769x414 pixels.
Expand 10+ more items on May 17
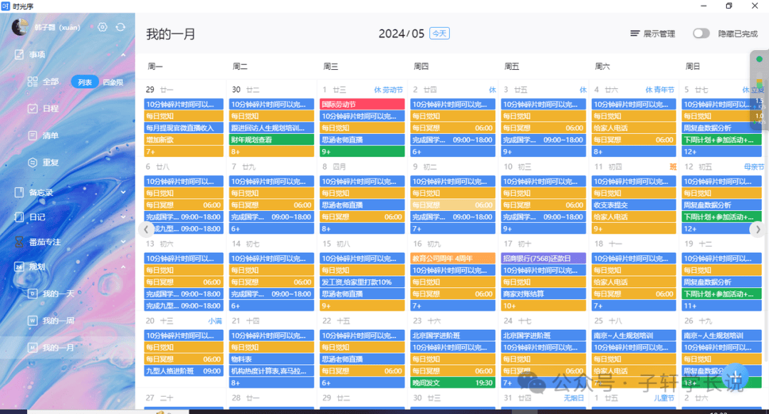pos(543,306)
